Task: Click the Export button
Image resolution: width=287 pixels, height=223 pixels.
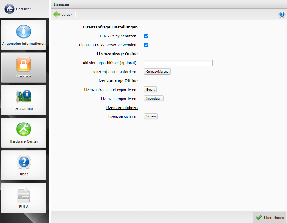Action: [x=150, y=90]
